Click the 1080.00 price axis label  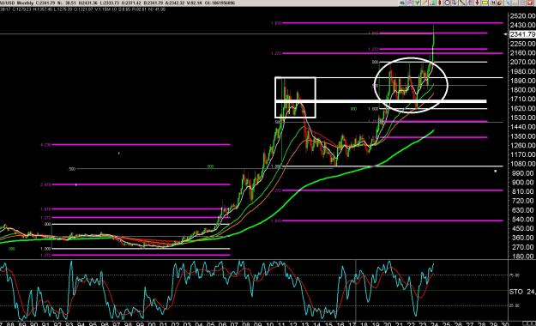522,164
